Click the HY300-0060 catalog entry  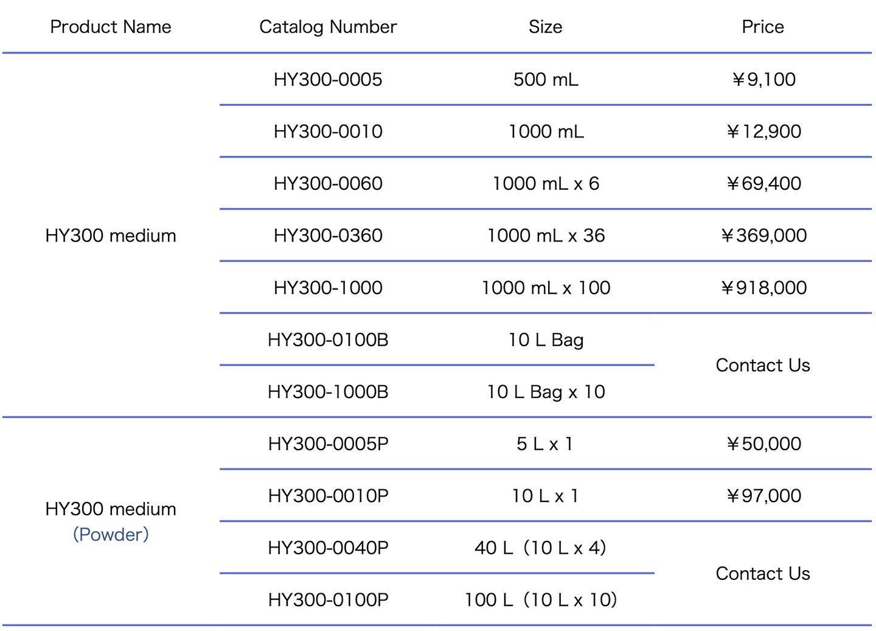click(328, 183)
